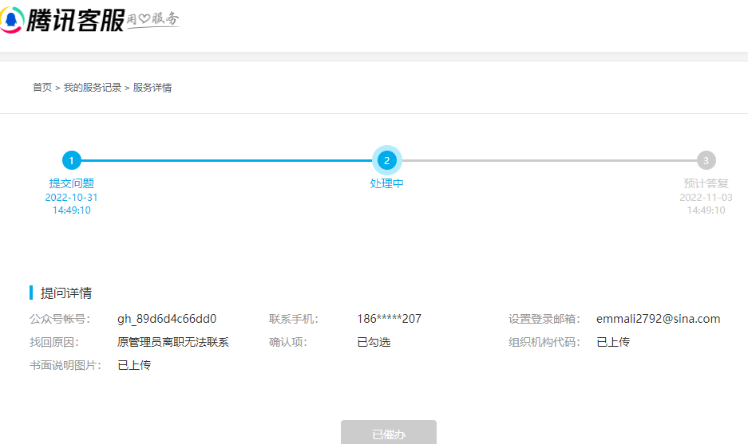Click the 预计答复 step label

point(706,183)
